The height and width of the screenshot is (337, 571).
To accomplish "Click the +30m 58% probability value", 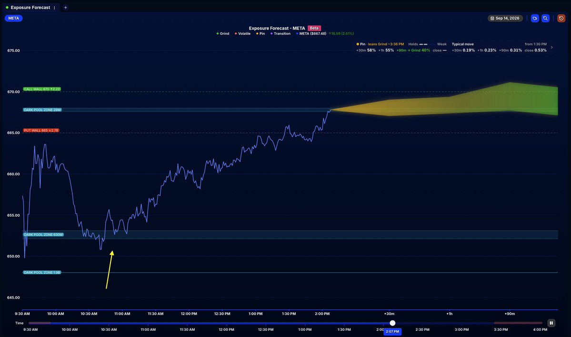I will 366,50.
